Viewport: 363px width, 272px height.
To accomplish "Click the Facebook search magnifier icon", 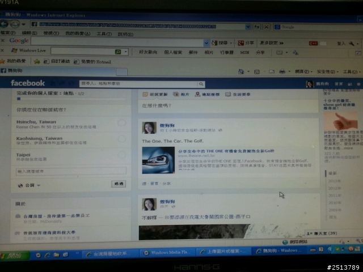I will tap(201, 84).
